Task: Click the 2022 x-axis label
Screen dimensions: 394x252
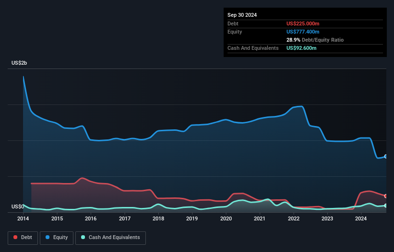Action: (294, 218)
